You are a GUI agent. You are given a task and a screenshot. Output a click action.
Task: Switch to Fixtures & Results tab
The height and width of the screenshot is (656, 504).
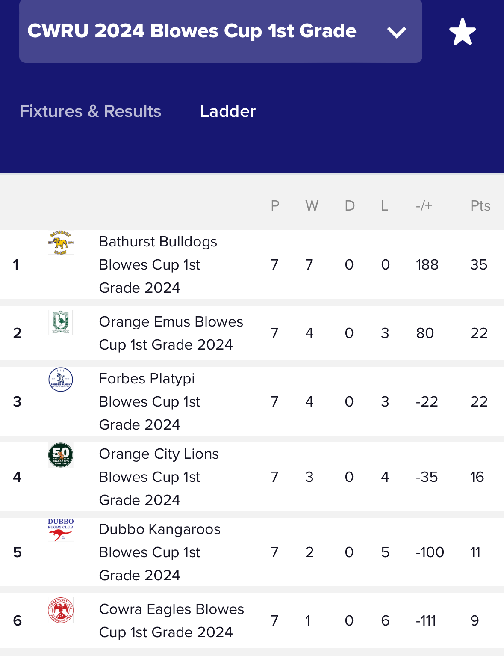90,111
